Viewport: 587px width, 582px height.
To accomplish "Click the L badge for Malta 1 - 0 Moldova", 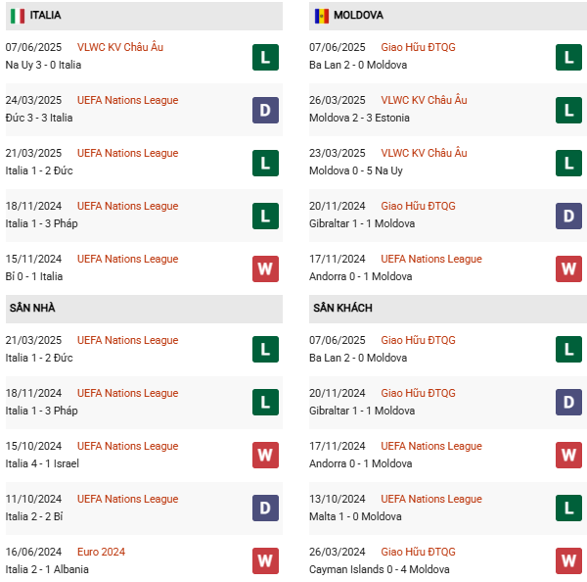I will coord(568,509).
